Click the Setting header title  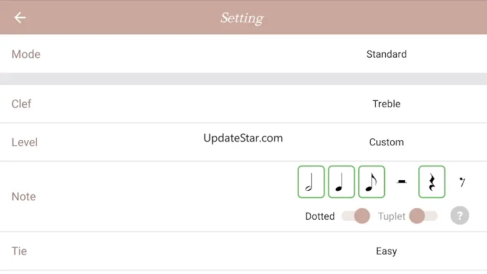[x=243, y=18]
